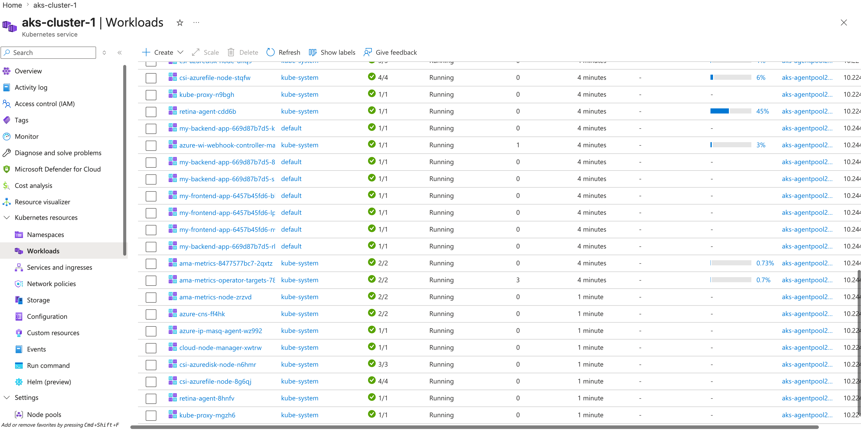Check the ama-metrics-node-zrzvd checkbox
The image size is (861, 430).
[x=151, y=297]
